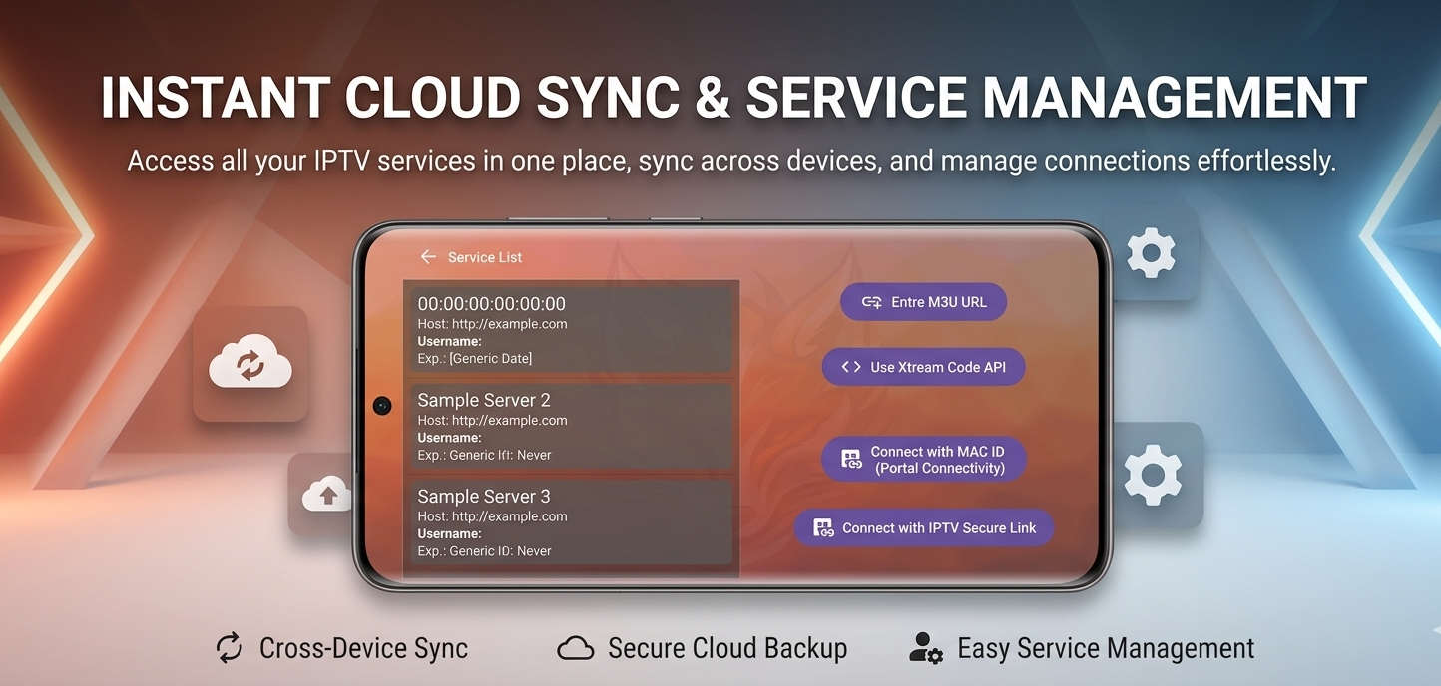
Task: Click the Easy Service Management user-gear icon
Action: coord(926,648)
